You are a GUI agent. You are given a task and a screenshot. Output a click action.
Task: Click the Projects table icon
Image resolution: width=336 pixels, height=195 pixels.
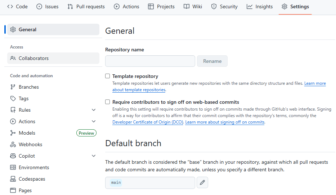(151, 6)
